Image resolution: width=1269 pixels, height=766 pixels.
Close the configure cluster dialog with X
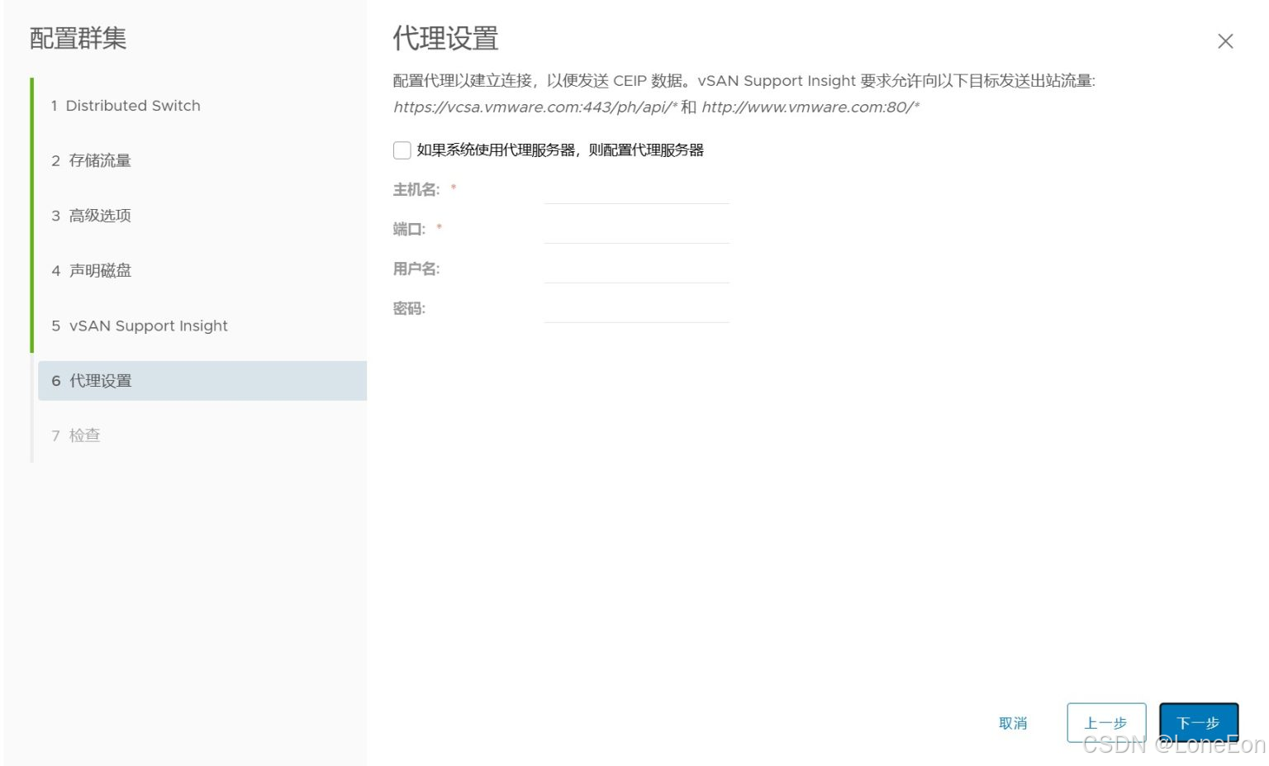(x=1225, y=41)
